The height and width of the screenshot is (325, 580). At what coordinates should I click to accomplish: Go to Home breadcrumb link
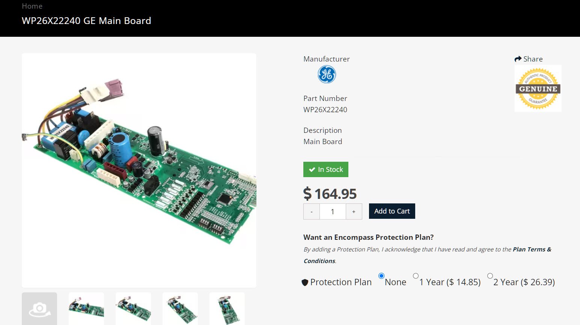point(32,6)
